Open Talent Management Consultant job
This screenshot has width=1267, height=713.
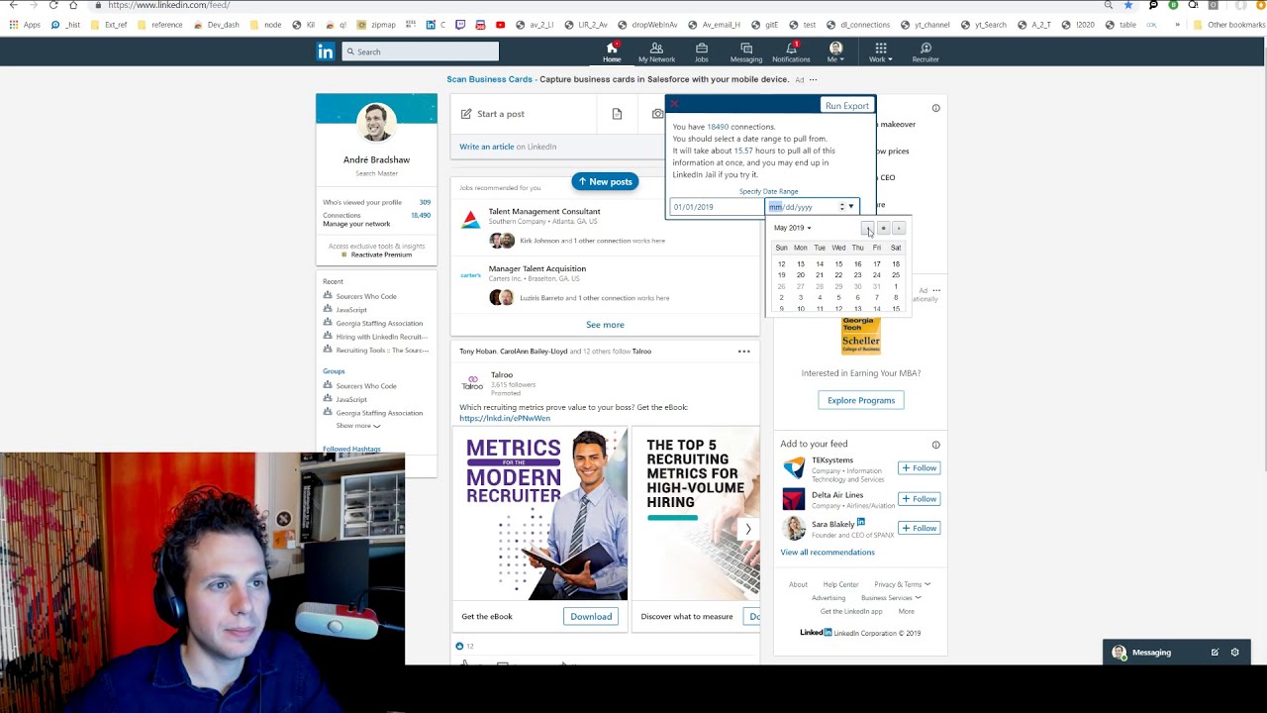[544, 211]
